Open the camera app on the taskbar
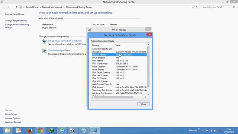238x134 pixels. point(72,131)
